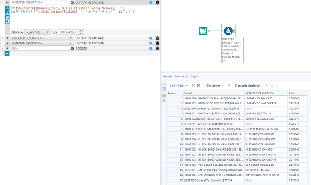This screenshot has height=185, width=311.
Task: Expand expression 3 chevron
Action: point(7,43)
